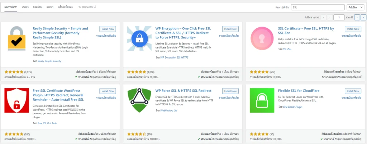Viewport: 367px width, 144px height.
Task: Click the SSL Zen pink keyhole icon
Action: [262, 38]
